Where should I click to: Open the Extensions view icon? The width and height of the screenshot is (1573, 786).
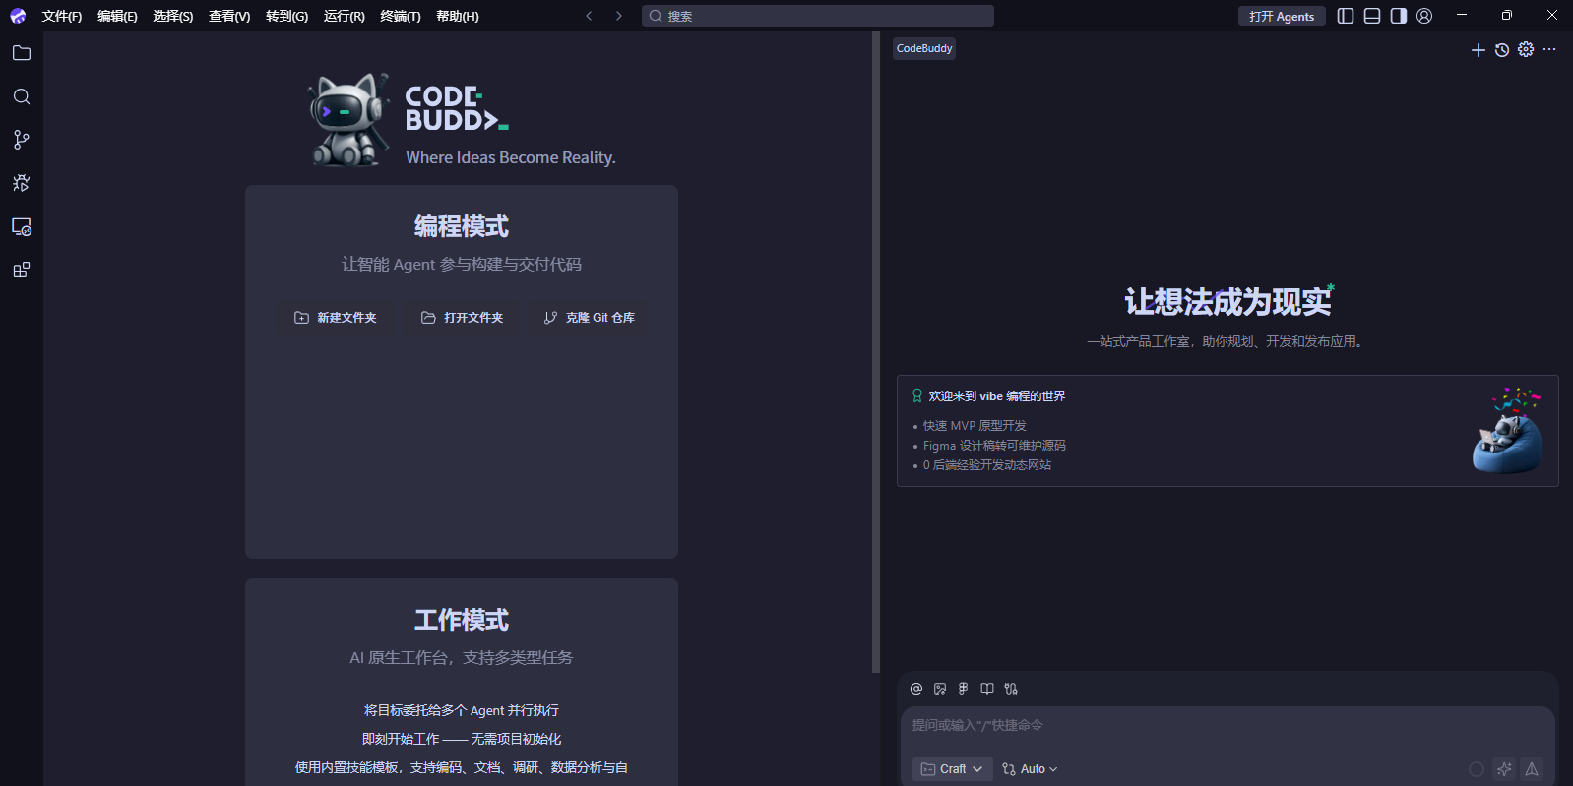pos(22,270)
